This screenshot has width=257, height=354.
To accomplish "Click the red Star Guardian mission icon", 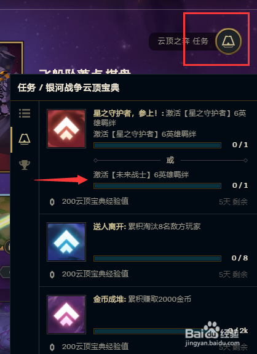I will pyautogui.click(x=66, y=129).
